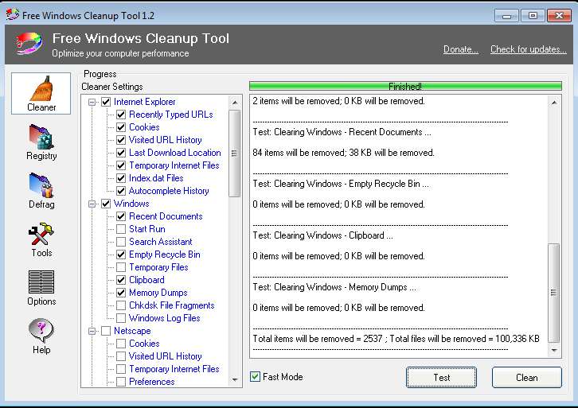The image size is (578, 408).
Task: Uncheck Autocomplete History
Action: 121,191
